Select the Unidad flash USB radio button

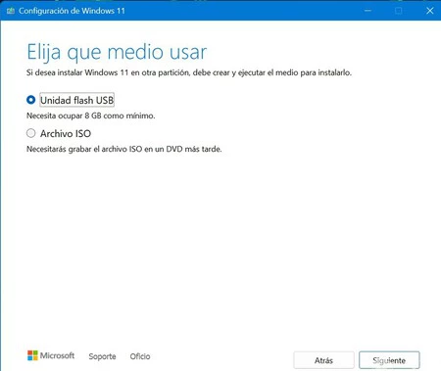pos(31,100)
